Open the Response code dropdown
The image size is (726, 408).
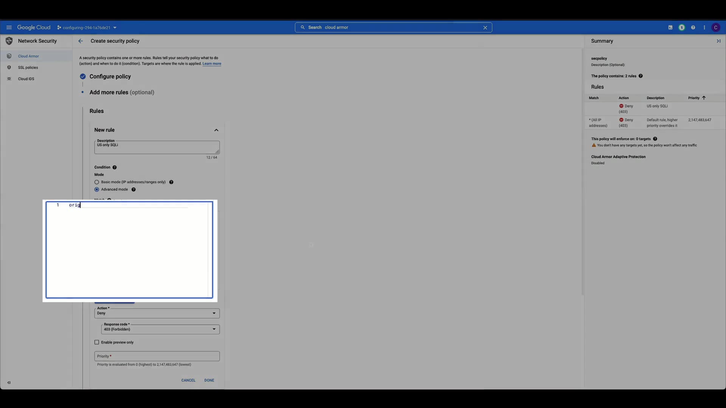(x=160, y=329)
